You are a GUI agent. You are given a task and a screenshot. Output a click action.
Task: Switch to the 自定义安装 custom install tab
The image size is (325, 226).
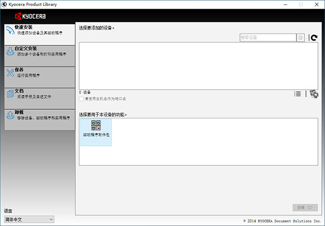pyautogui.click(x=40, y=56)
